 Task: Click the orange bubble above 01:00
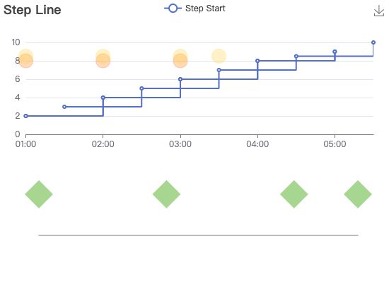pyautogui.click(x=25, y=60)
